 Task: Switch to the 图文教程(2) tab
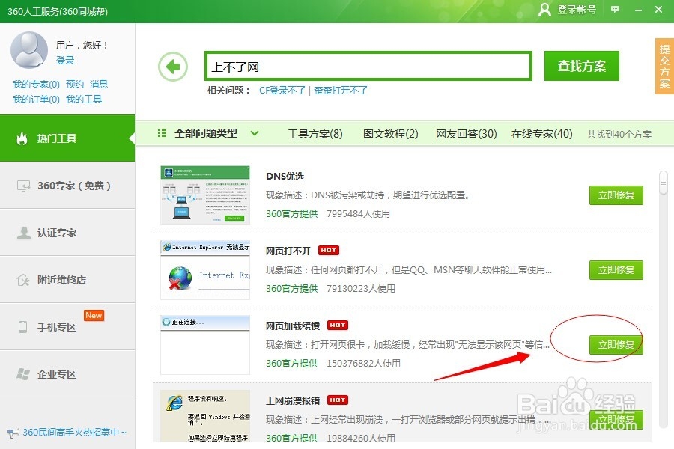point(390,134)
